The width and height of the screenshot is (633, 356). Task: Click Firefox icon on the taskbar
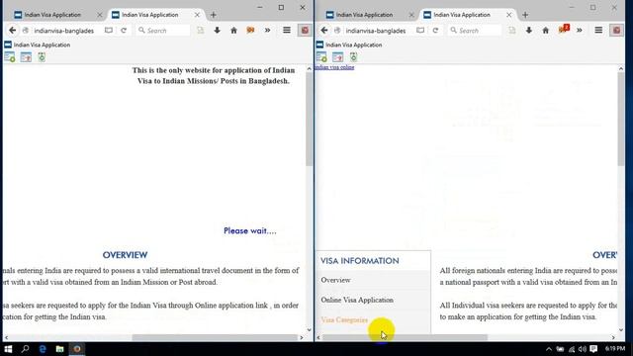click(77, 349)
